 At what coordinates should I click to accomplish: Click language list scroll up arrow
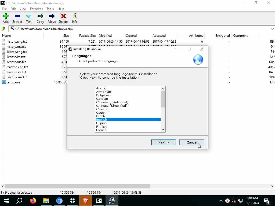tap(163, 89)
